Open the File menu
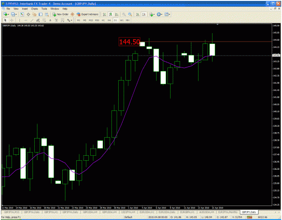 tap(8, 9)
